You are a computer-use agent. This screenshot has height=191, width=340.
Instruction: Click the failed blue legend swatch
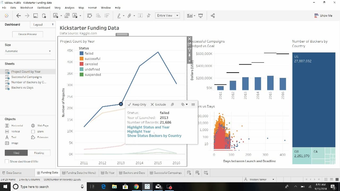tap(82, 53)
